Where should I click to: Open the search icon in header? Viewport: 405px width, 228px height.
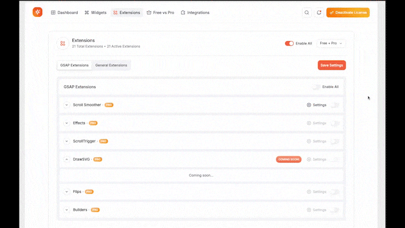pyautogui.click(x=307, y=12)
